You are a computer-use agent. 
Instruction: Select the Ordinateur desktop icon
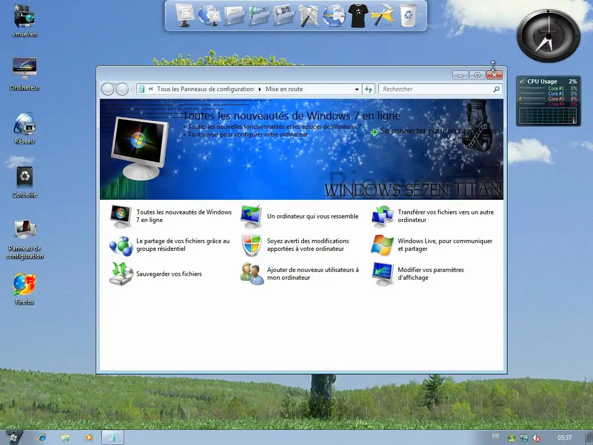click(25, 74)
